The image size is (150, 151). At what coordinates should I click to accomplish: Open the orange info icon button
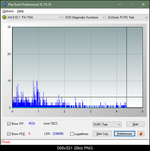point(141,134)
